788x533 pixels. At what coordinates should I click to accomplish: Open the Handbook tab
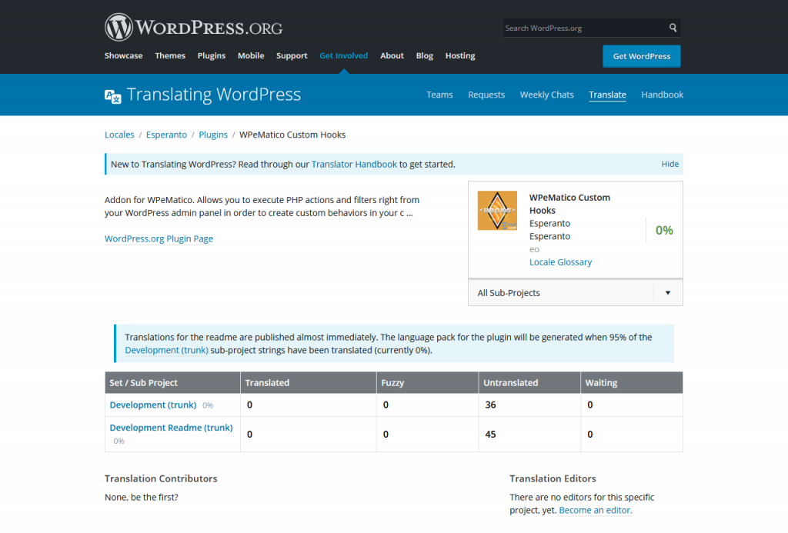coord(663,95)
